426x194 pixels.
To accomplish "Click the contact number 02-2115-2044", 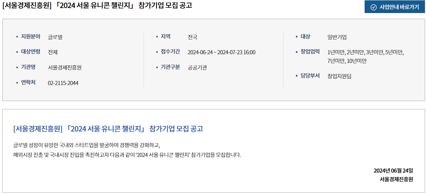I will (63, 83).
